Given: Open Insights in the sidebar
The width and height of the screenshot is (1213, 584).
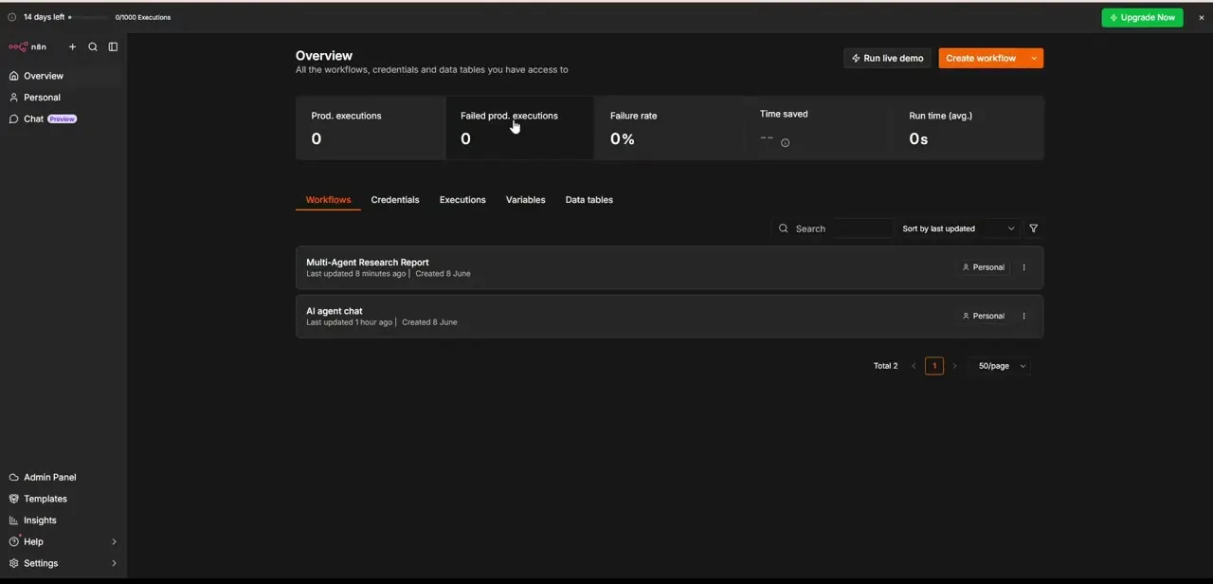Looking at the screenshot, I should tap(63, 520).
